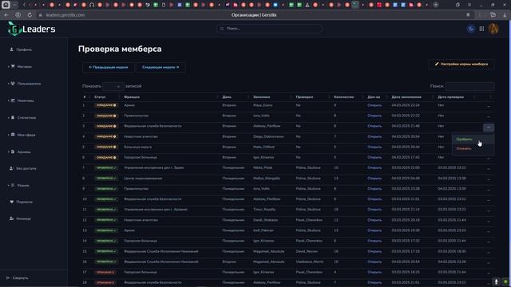This screenshot has height=287, width=511.
Task: Click the 'ОТКАЗАНО' status badge in row 17
Action: [105, 272]
